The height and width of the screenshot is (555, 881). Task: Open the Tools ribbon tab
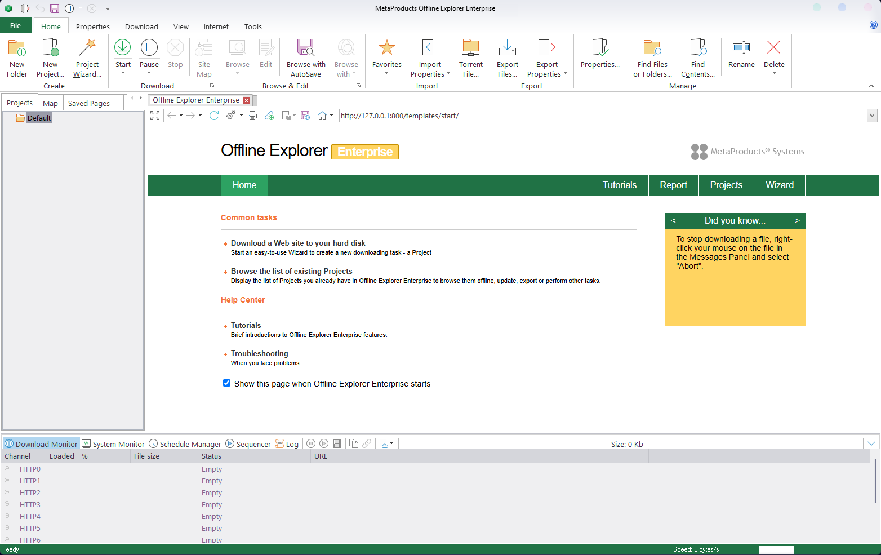coord(253,26)
